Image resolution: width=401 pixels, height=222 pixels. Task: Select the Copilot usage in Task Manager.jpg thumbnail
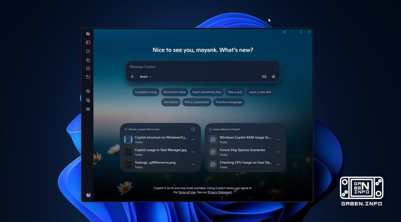[128, 152]
